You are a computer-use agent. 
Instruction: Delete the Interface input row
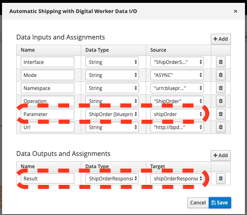tap(221, 62)
